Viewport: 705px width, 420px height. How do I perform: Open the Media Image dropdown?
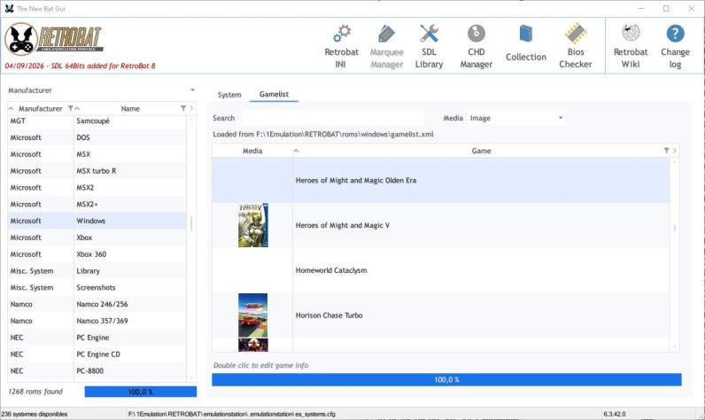click(515, 118)
